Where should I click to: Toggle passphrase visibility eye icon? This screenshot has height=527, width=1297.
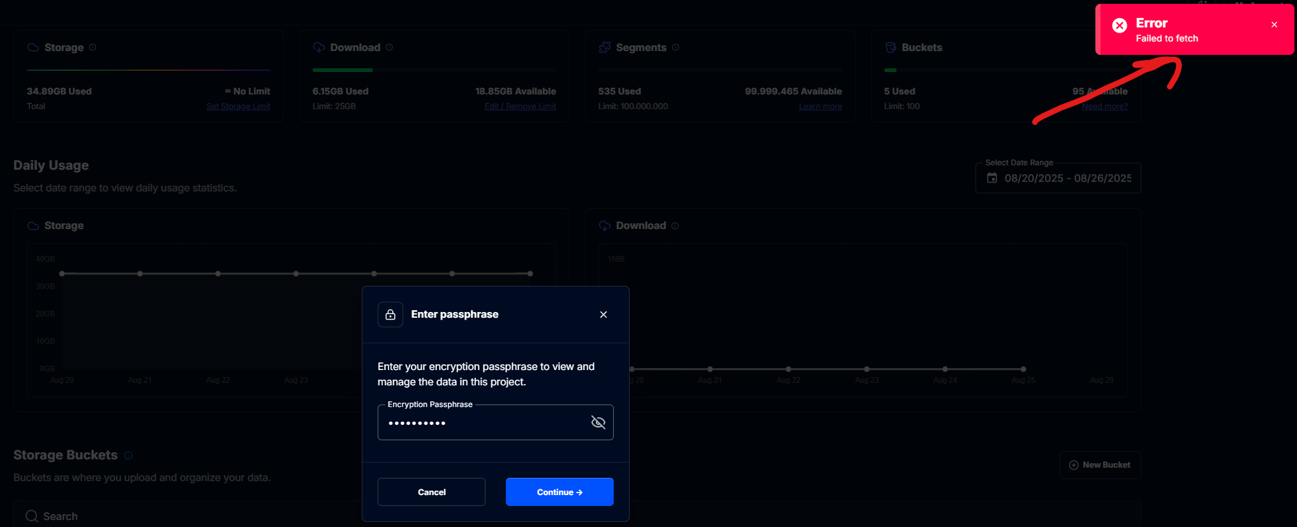tap(598, 422)
